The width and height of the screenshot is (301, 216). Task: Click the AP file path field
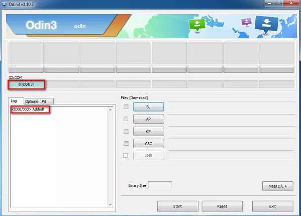click(x=232, y=119)
